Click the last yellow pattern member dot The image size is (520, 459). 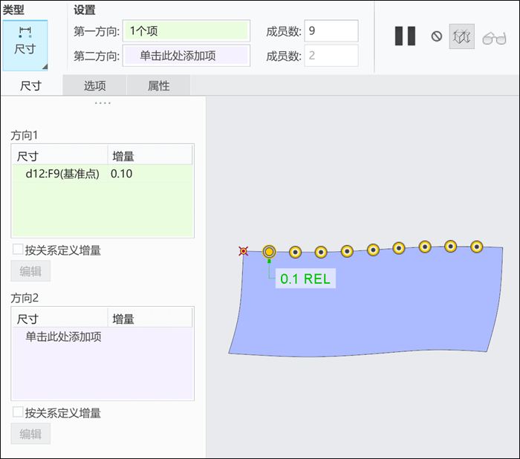477,247
